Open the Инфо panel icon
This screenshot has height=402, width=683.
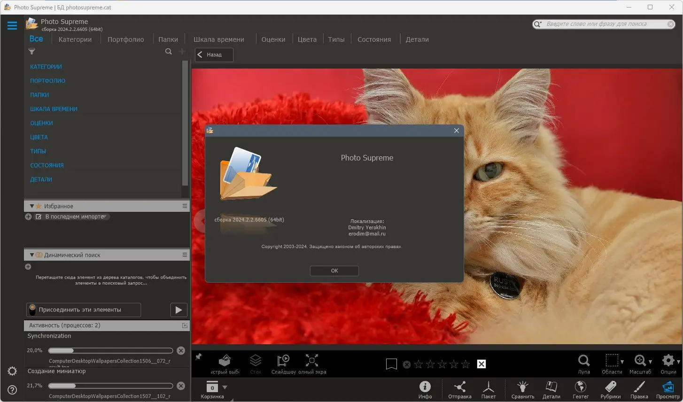(425, 387)
